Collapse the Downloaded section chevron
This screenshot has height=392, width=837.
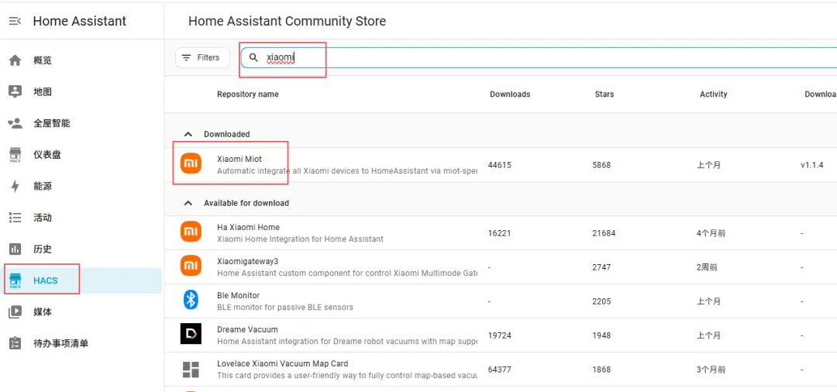click(188, 134)
